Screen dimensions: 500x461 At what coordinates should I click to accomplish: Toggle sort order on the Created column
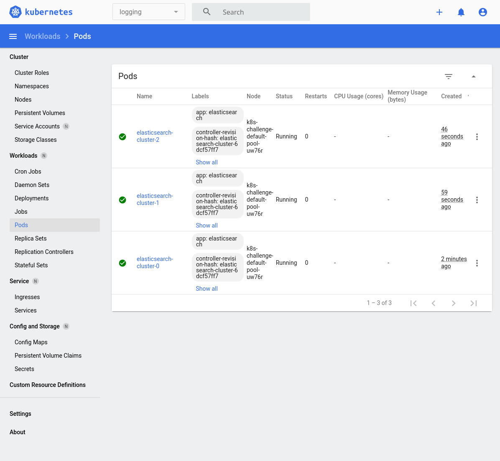[452, 96]
